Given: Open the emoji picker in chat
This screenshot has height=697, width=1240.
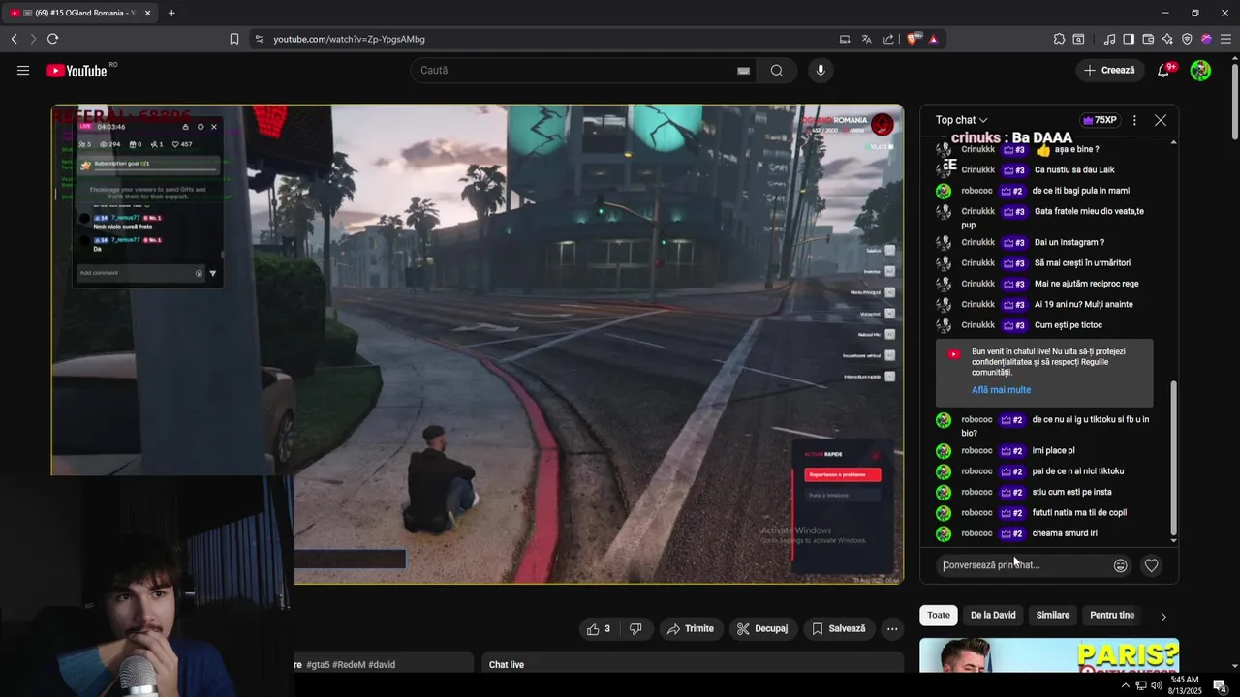Looking at the screenshot, I should pyautogui.click(x=1121, y=565).
